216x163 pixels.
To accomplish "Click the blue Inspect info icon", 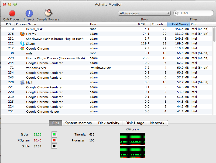I will [29, 13].
